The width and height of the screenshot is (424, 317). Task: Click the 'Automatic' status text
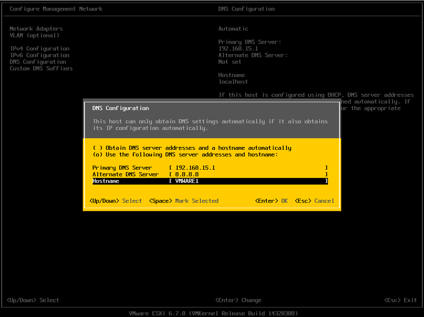(x=233, y=29)
